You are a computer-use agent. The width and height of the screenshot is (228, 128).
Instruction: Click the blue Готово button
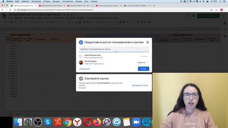(x=143, y=69)
